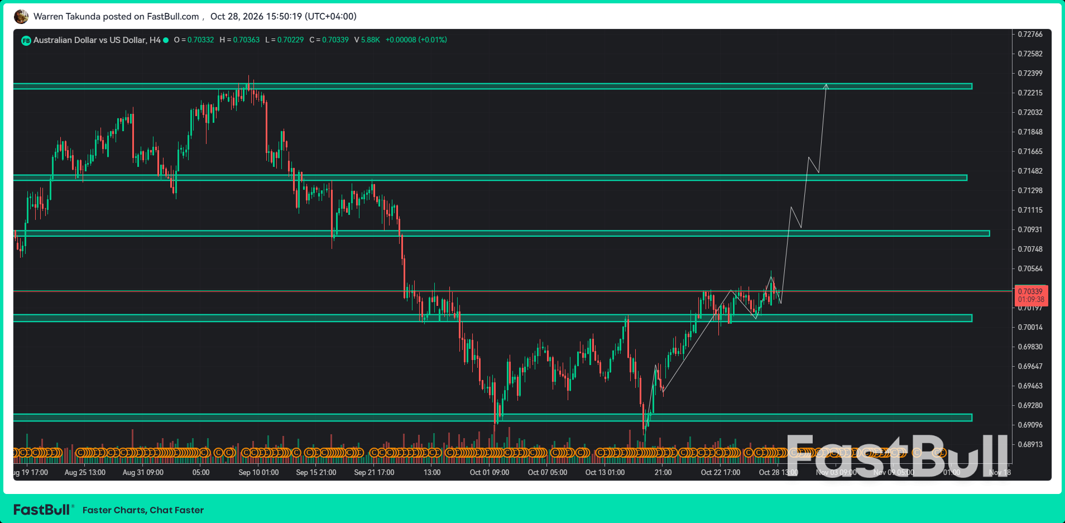Click the time axis label Aug 25 13:00

(x=85, y=473)
